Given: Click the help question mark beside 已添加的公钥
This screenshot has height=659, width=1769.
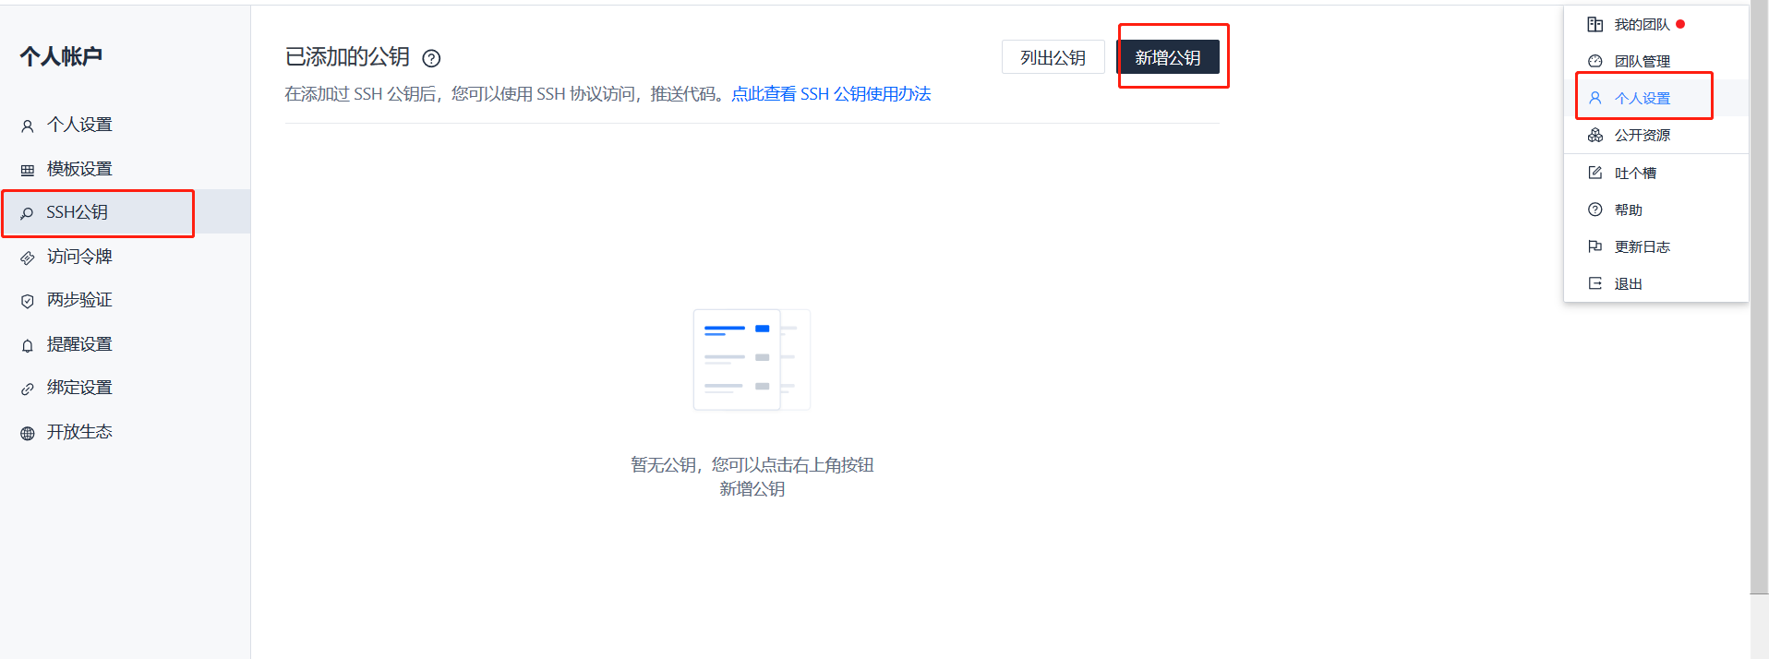Looking at the screenshot, I should [x=431, y=58].
